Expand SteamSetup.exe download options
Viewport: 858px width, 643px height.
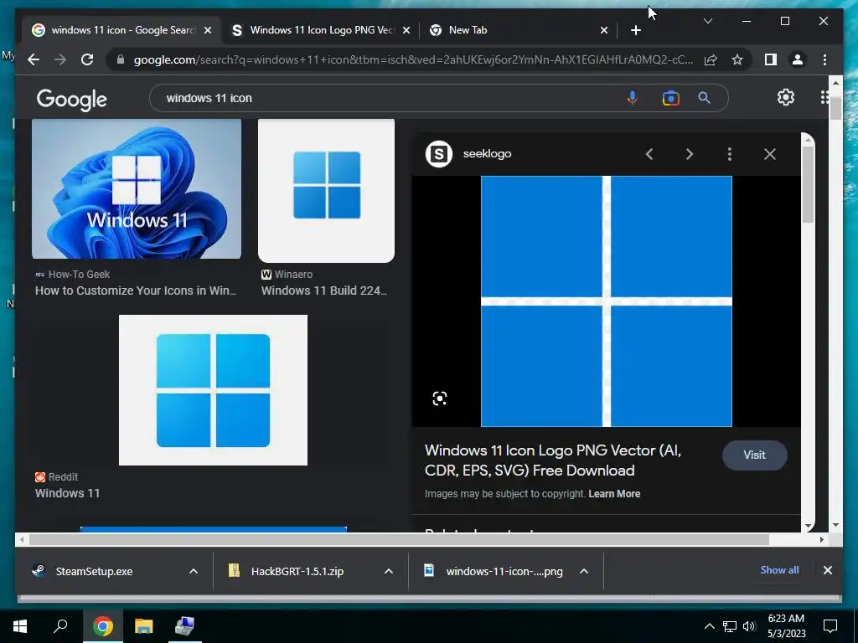(x=194, y=571)
